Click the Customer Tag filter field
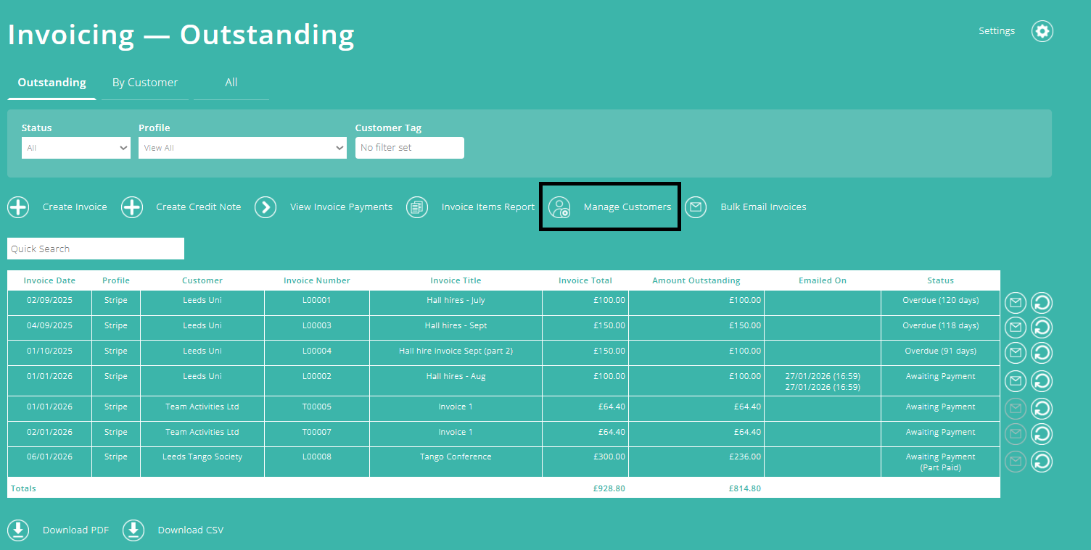This screenshot has height=550, width=1091. coord(409,148)
